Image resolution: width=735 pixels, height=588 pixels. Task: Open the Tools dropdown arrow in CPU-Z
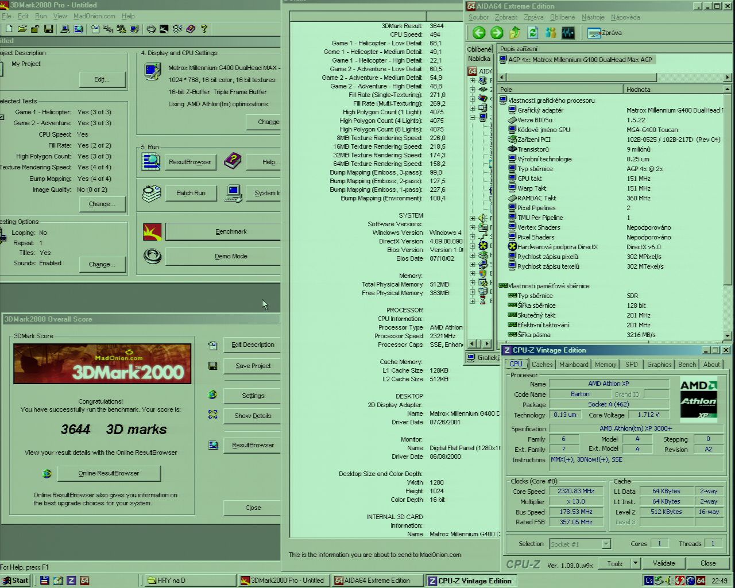tap(635, 563)
